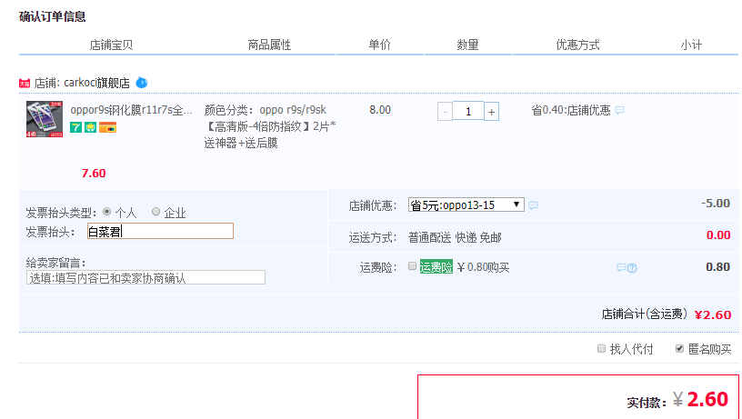This screenshot has height=419, width=742.
Task: Tick the 找人代付 checkbox
Action: click(x=601, y=348)
